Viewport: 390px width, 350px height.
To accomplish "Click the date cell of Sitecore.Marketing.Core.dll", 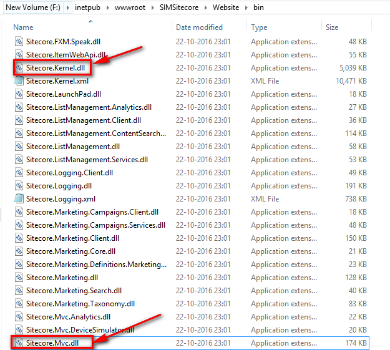I will pyautogui.click(x=203, y=251).
